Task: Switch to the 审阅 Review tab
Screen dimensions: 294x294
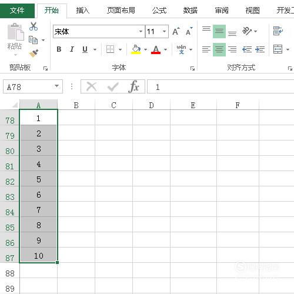Action: pyautogui.click(x=222, y=10)
